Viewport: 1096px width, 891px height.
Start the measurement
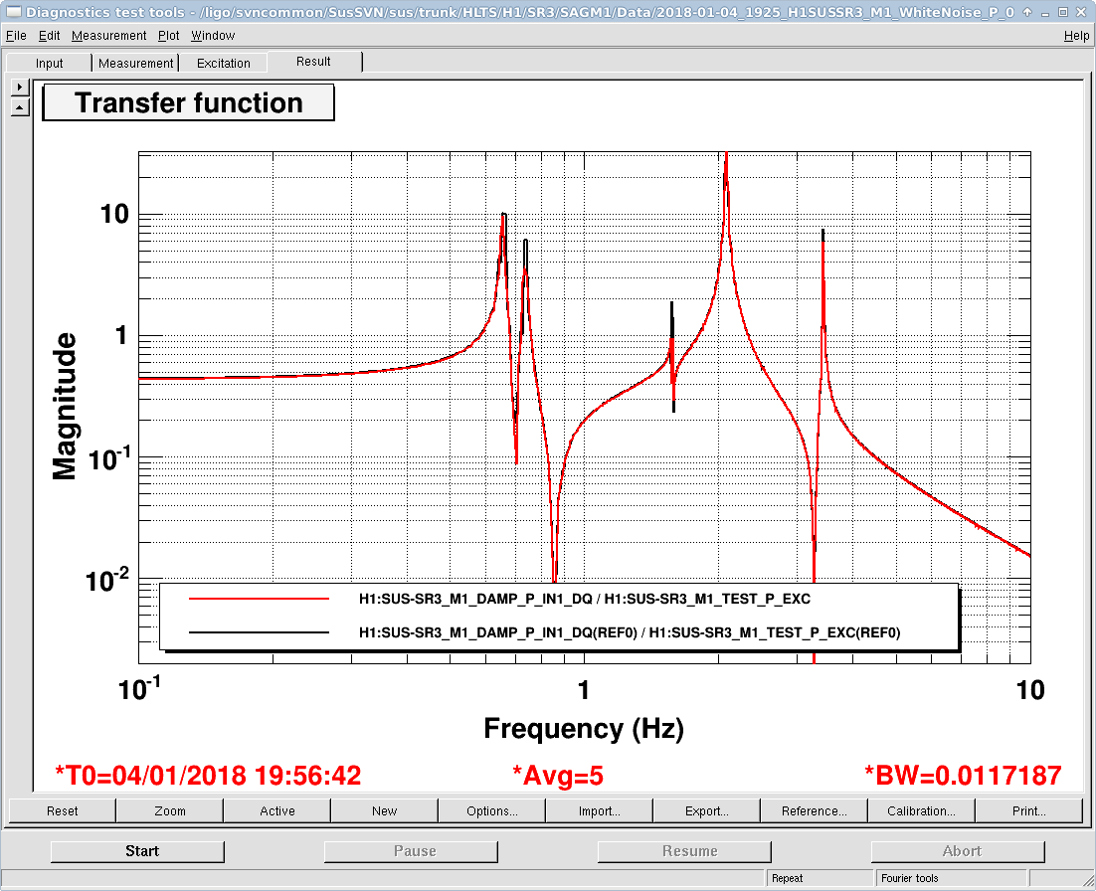click(137, 851)
